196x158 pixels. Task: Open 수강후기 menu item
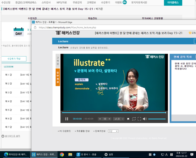pos(105,2)
